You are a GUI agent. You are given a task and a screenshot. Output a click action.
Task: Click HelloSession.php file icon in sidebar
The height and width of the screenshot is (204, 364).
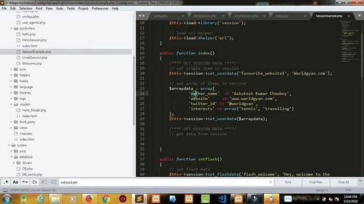[x=19, y=40]
